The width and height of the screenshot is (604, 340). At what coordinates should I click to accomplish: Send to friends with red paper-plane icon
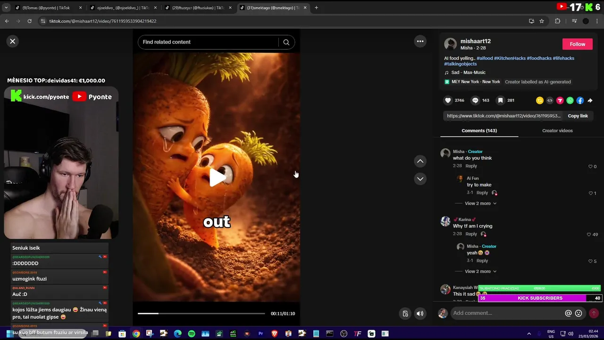[560, 100]
